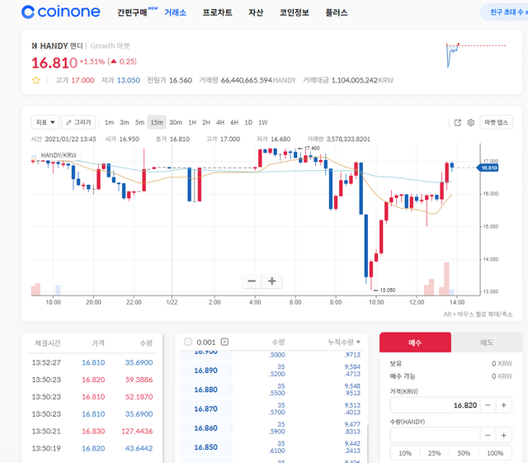Select the 1W chart interval
The width and height of the screenshot is (528, 463).
click(262, 123)
